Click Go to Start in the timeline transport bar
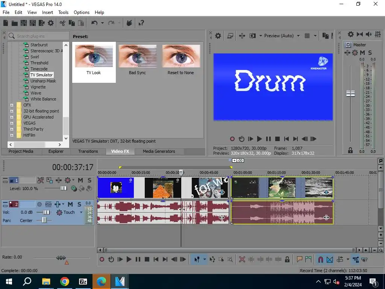Screen dimensions: 385x289 pos(156,259)
